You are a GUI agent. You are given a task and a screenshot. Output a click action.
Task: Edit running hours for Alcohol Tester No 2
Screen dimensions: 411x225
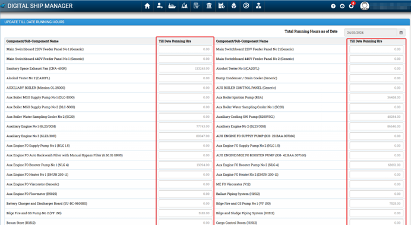tap(185, 78)
